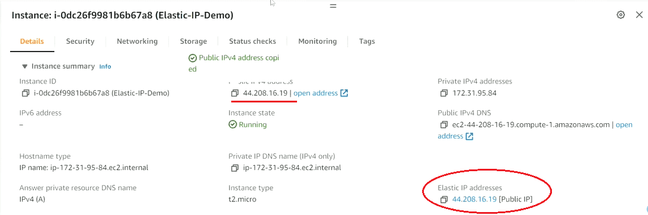Screen dimensions: 648x215
Task: Open the Monitoring tab
Action: coord(317,41)
